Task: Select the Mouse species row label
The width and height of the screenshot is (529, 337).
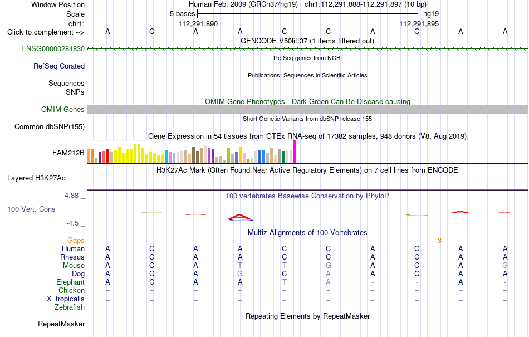Action: 74,266
